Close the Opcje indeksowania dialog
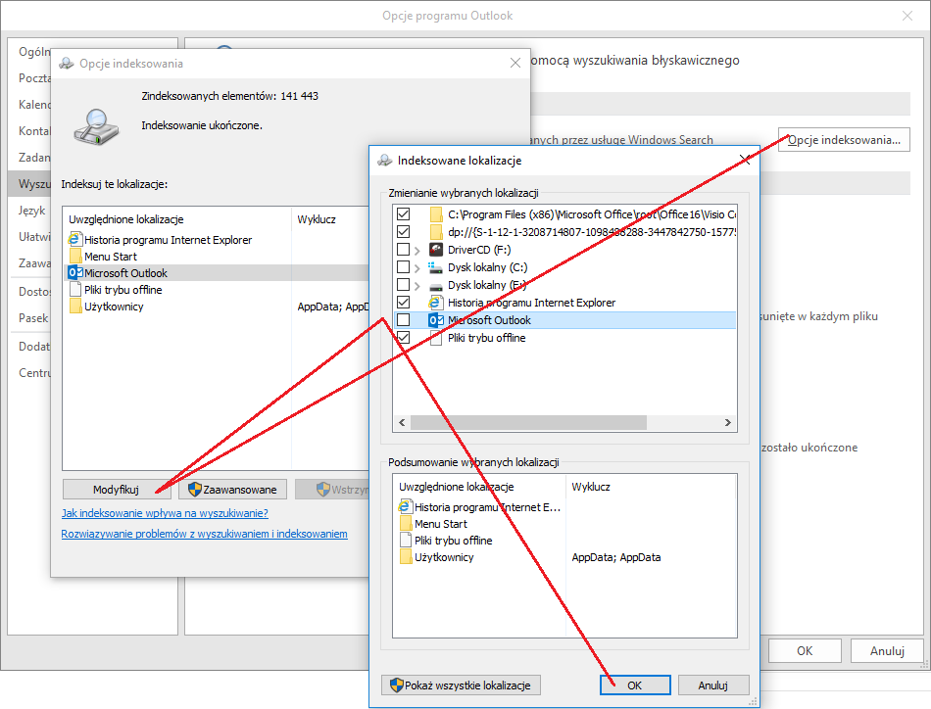931x709 pixels. pos(515,63)
